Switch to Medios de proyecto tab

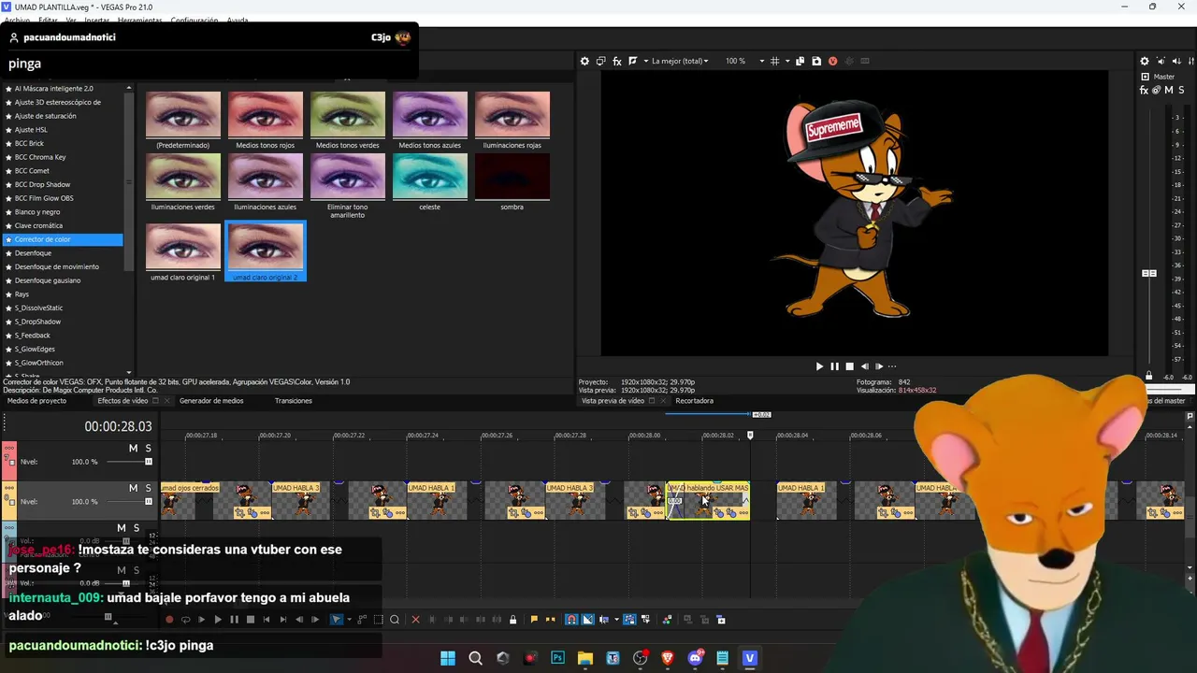(x=36, y=401)
